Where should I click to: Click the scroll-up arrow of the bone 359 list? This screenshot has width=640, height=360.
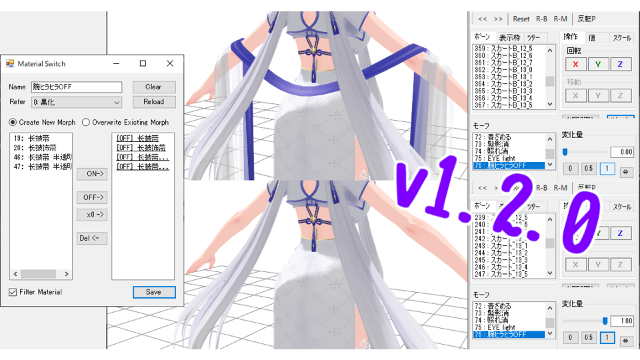(550, 50)
